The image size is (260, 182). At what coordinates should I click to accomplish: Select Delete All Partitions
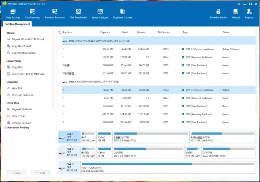point(20,95)
